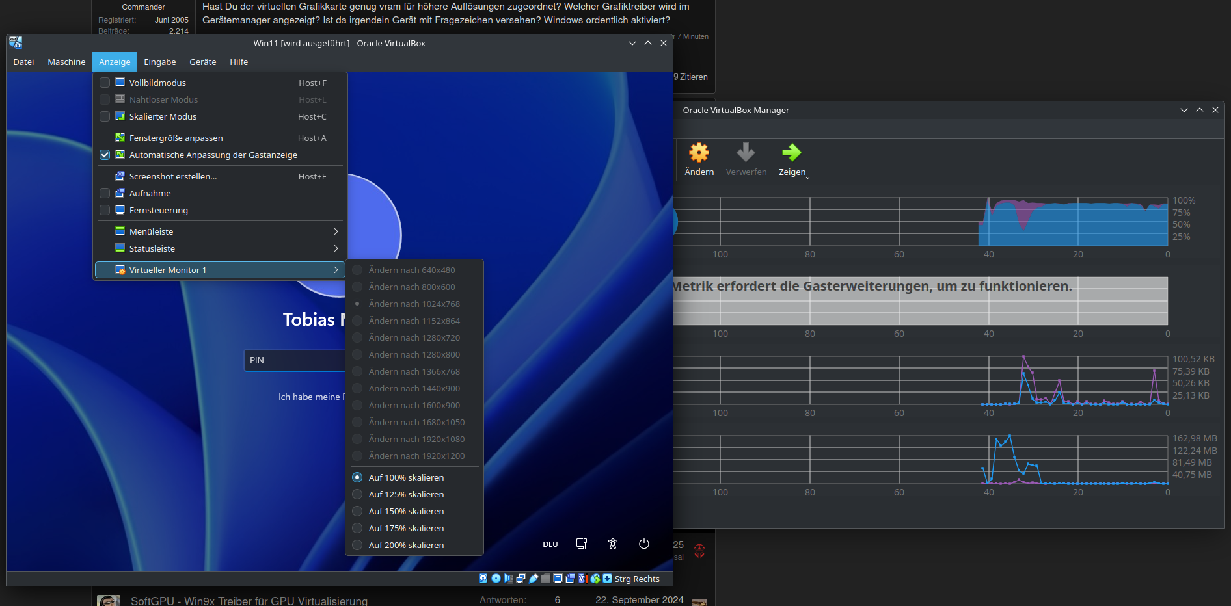Click the network rate graph with KB scale
This screenshot has width=1231, height=606.
[x=921, y=380]
